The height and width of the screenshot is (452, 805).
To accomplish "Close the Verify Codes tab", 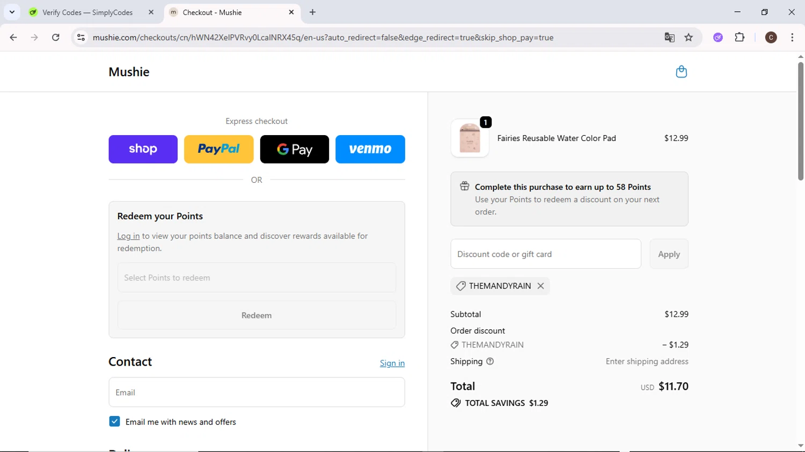I will pyautogui.click(x=151, y=12).
